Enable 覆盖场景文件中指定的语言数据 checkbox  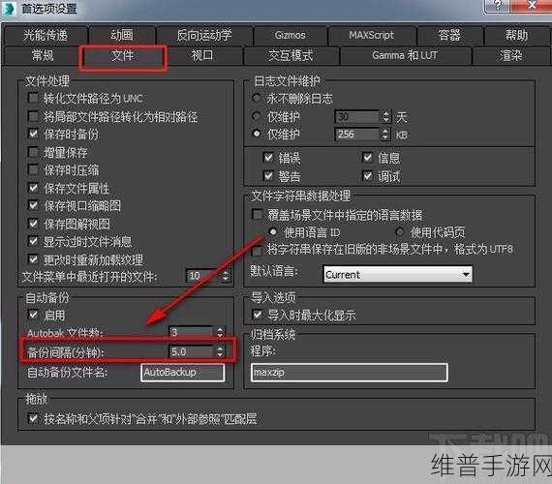click(258, 214)
